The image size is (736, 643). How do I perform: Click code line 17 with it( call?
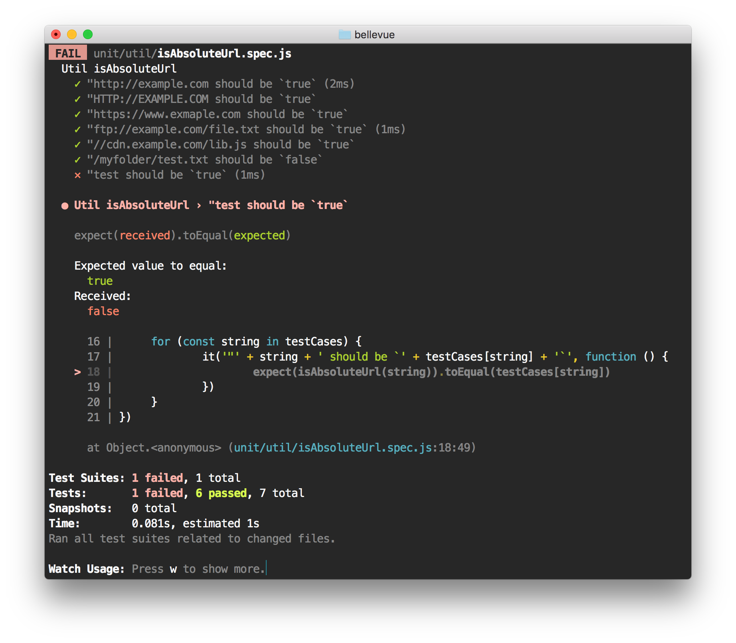[378, 357]
